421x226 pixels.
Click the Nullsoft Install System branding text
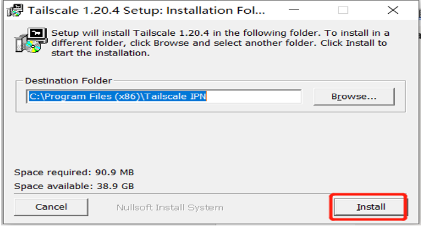point(170,208)
